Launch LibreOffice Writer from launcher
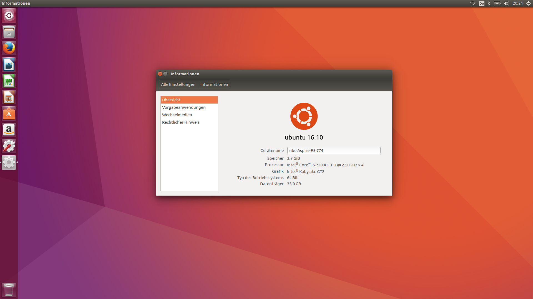533x299 pixels. (9, 65)
